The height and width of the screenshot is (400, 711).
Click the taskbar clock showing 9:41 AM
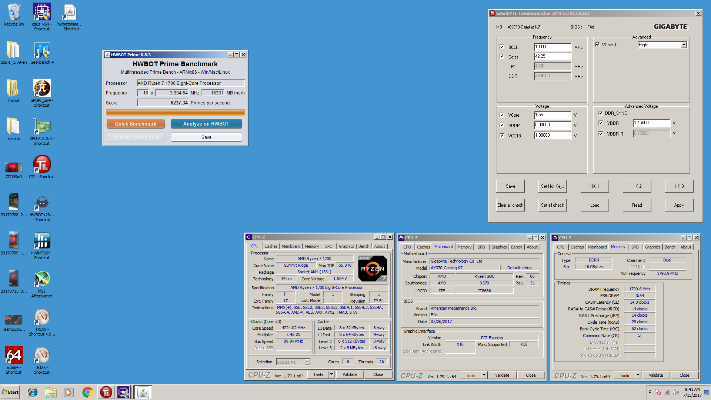point(692,392)
